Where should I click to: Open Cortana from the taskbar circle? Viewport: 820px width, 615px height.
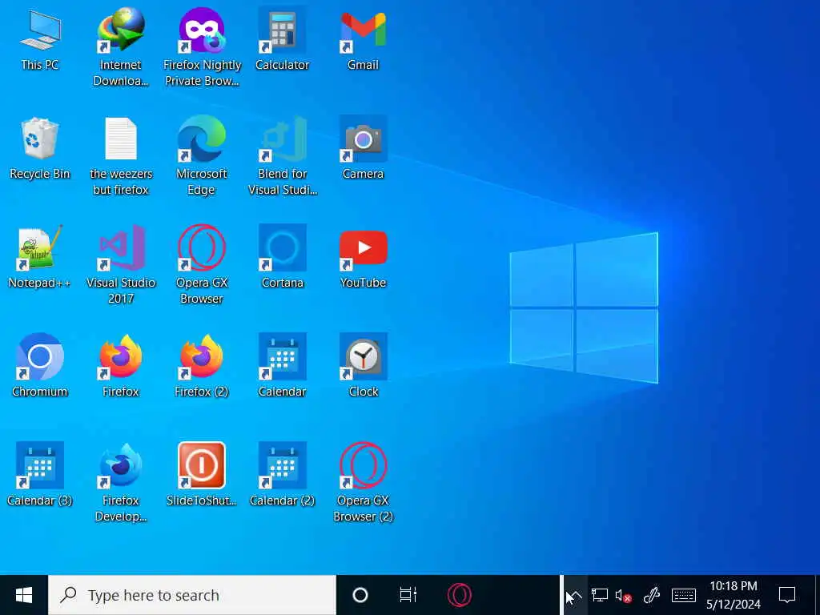coord(360,595)
